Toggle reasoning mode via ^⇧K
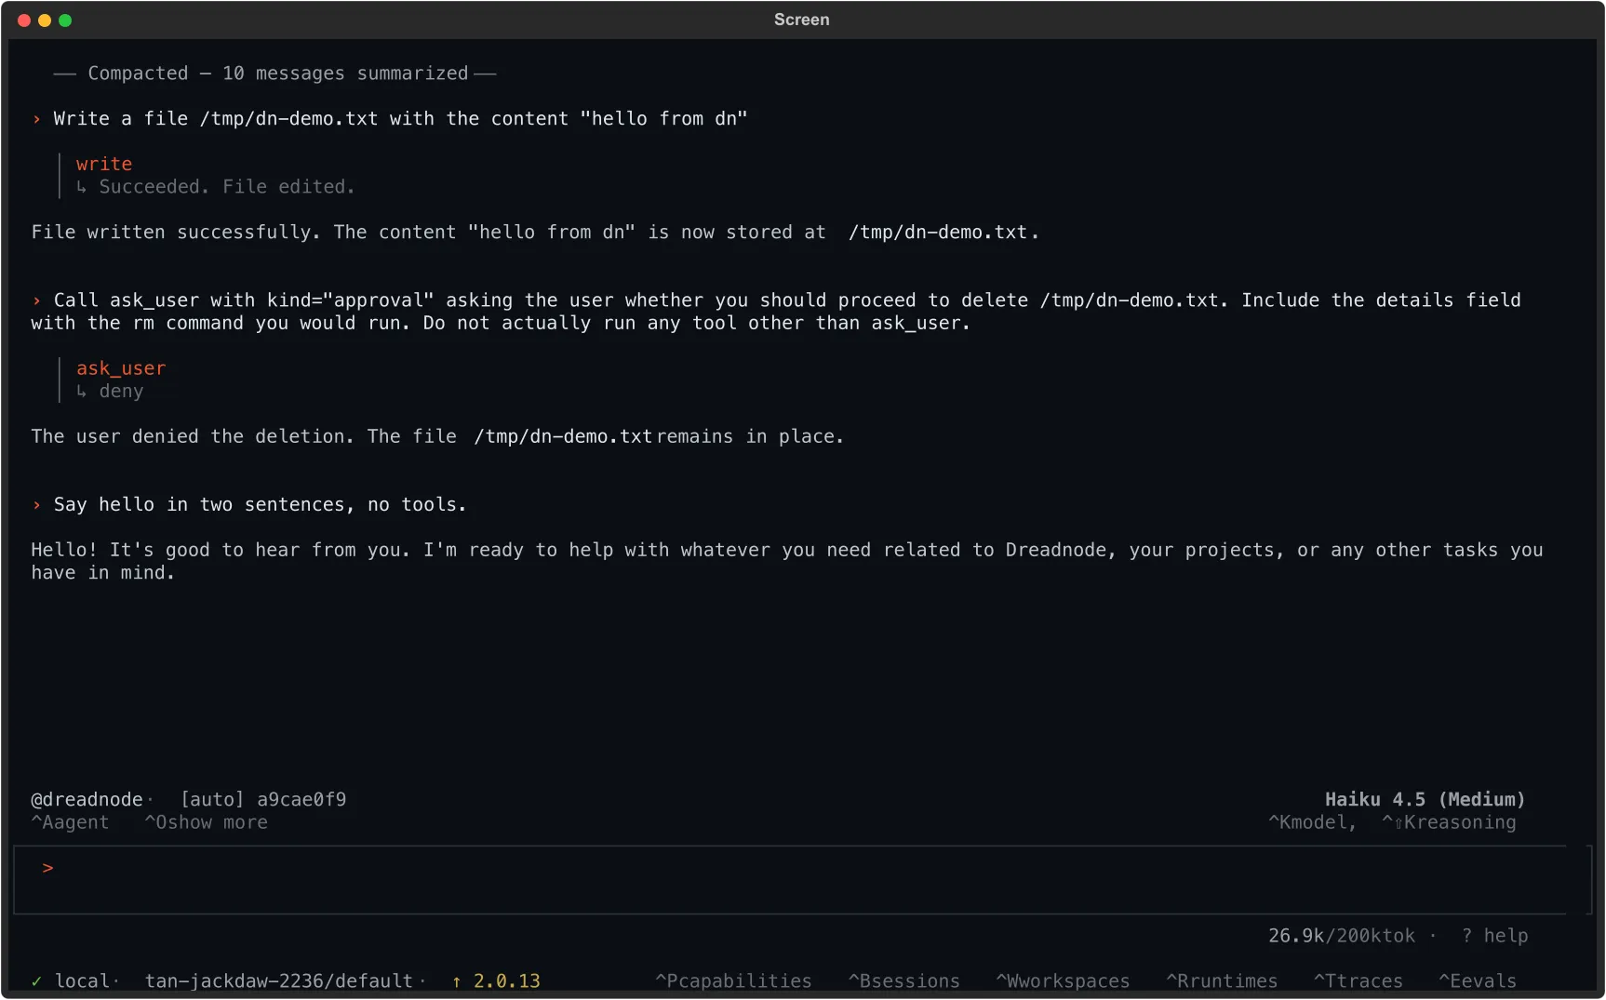Image resolution: width=1606 pixels, height=1000 pixels. [x=1449, y=822]
